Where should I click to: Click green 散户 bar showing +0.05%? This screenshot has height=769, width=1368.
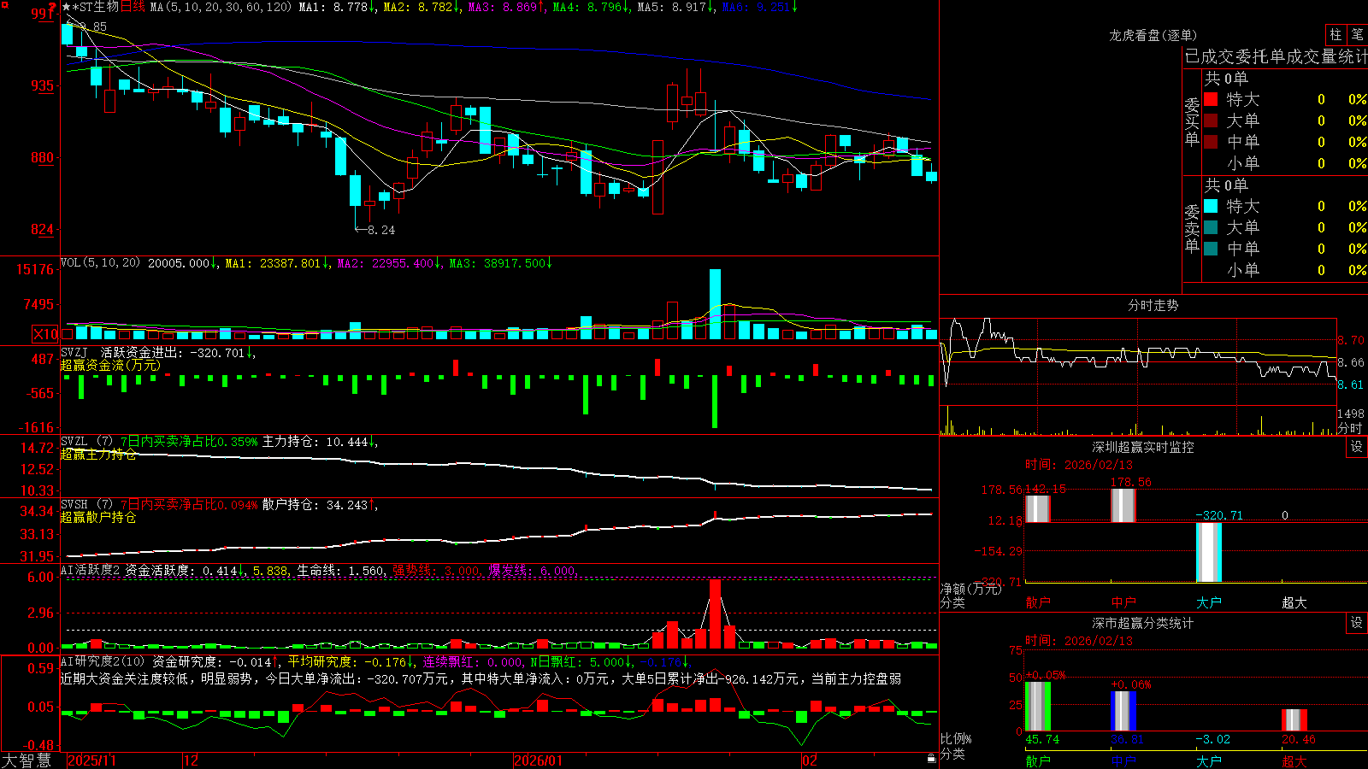coord(1037,706)
